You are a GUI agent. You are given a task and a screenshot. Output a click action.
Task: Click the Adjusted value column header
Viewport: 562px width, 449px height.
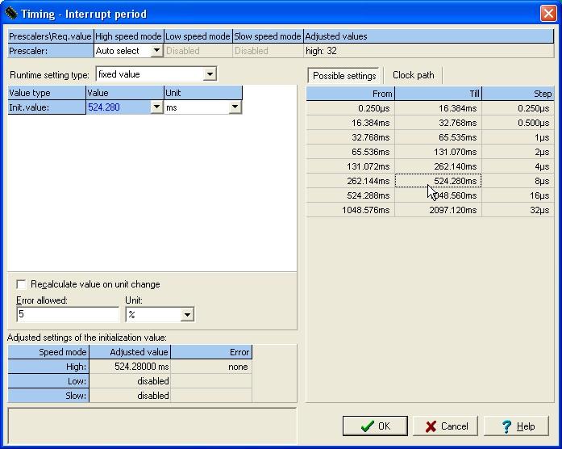pos(130,352)
